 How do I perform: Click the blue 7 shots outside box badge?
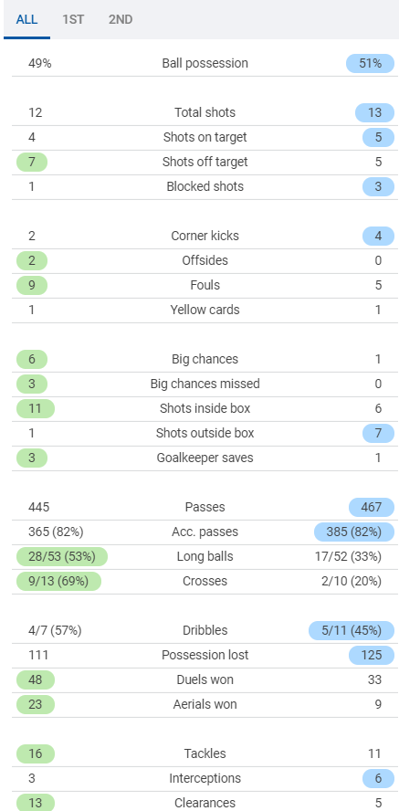click(378, 433)
